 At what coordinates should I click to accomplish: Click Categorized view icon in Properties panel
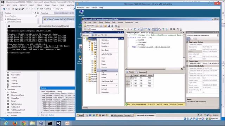(188, 39)
